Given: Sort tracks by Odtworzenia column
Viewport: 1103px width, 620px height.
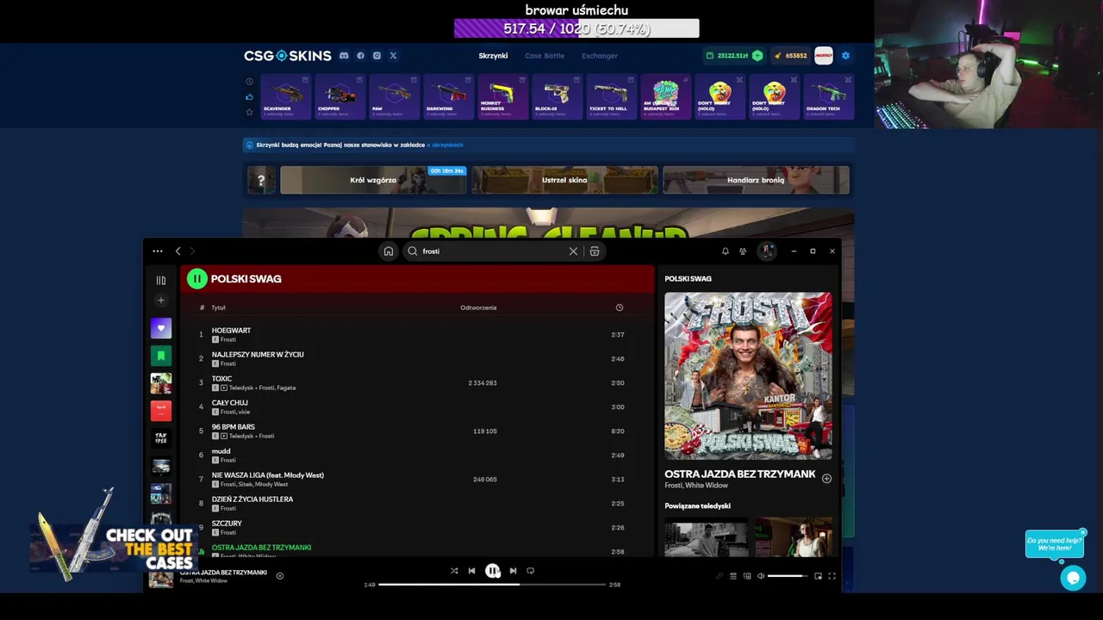Looking at the screenshot, I should coord(478,307).
